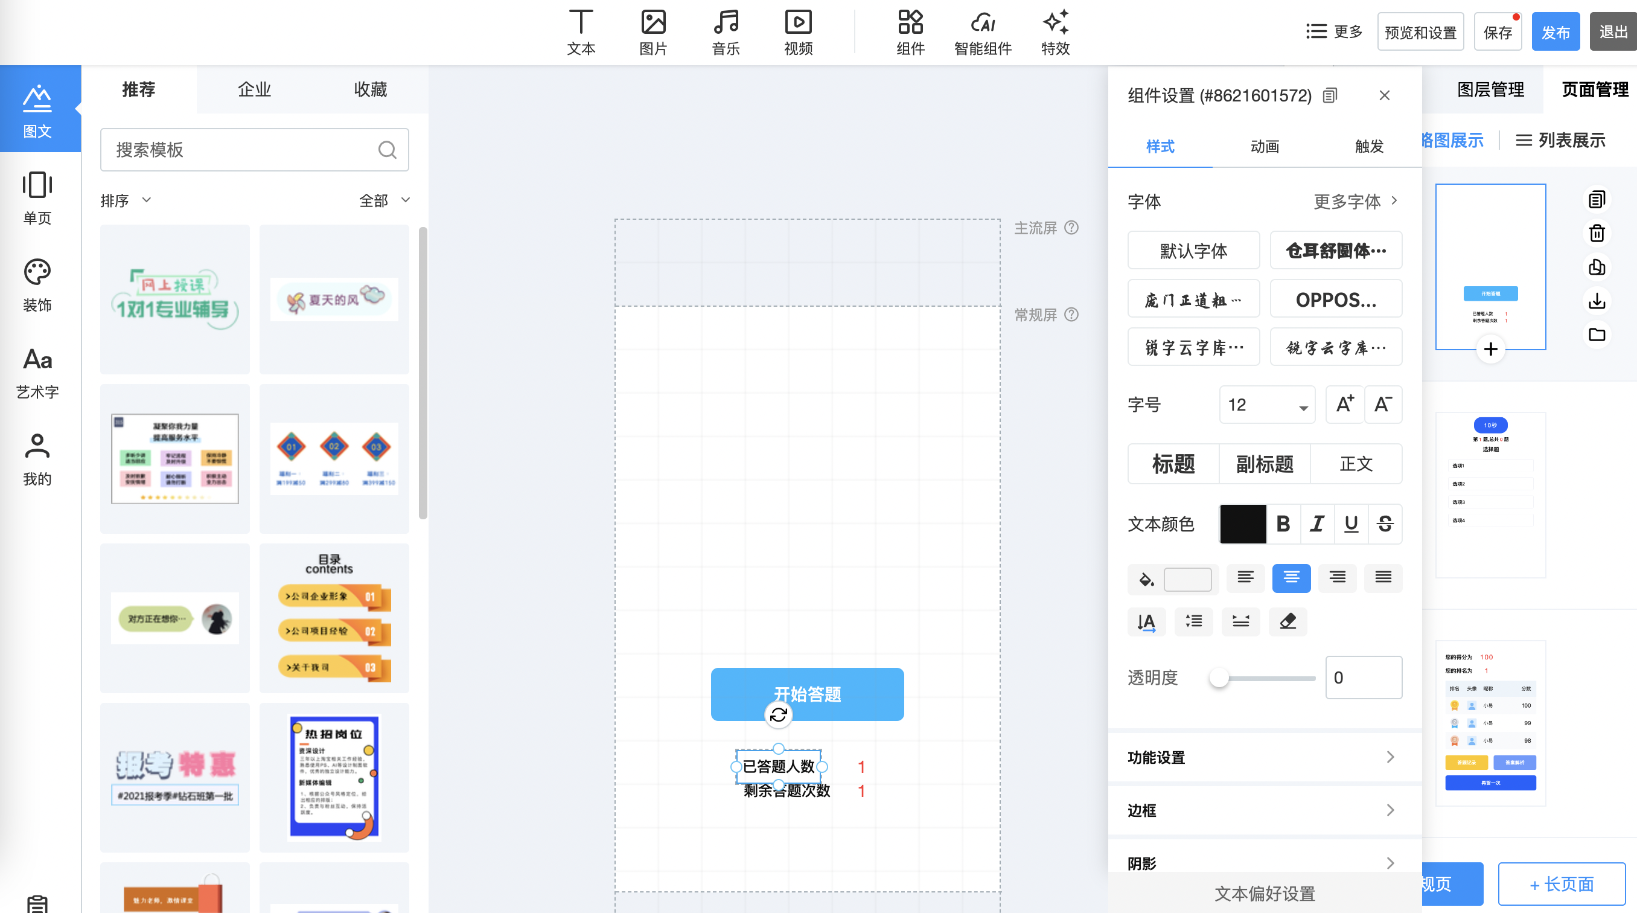The image size is (1637, 913).
Task: Click the 透明度 slider handle
Action: click(x=1218, y=678)
